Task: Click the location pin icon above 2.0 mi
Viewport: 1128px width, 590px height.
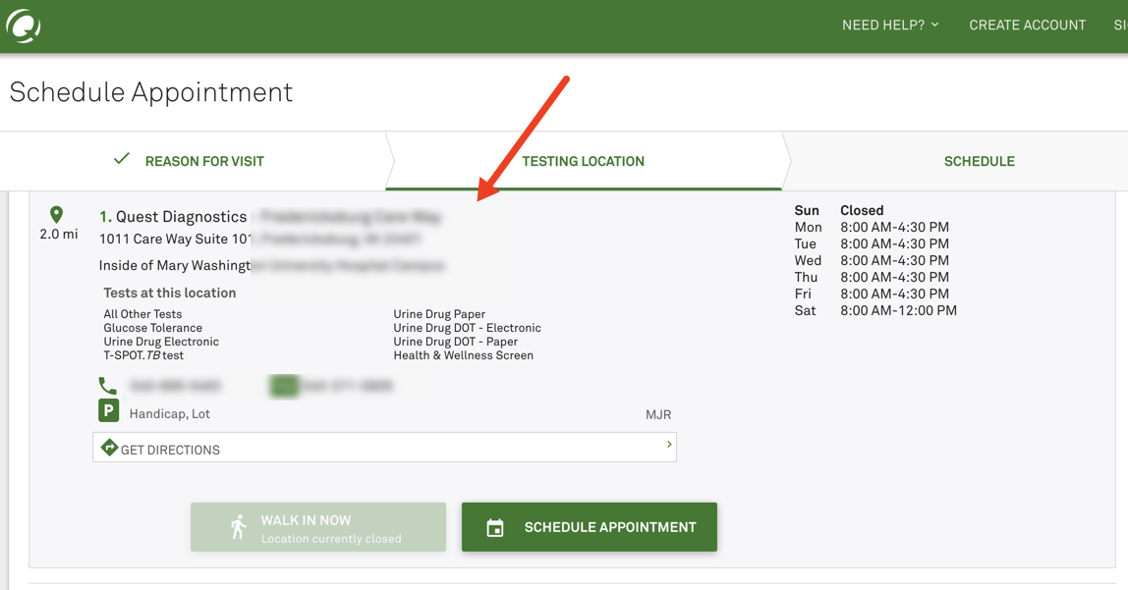Action: [57, 215]
